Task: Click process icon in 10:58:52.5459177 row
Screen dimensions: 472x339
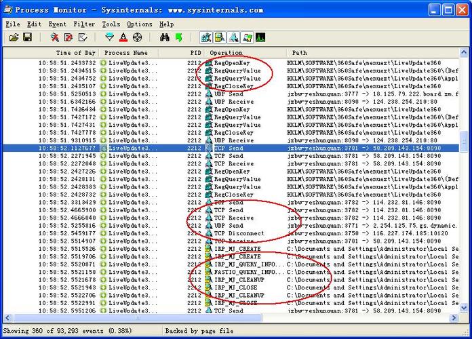Action: coord(104,233)
